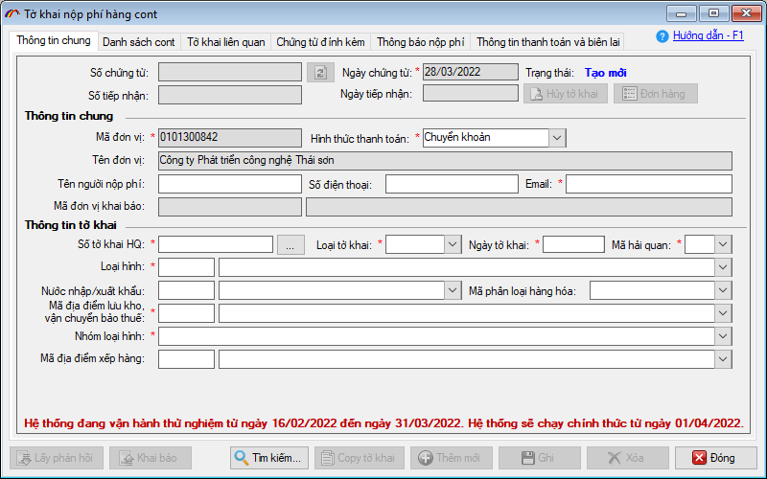Click the Ghi save button
The image size is (767, 479).
(540, 458)
